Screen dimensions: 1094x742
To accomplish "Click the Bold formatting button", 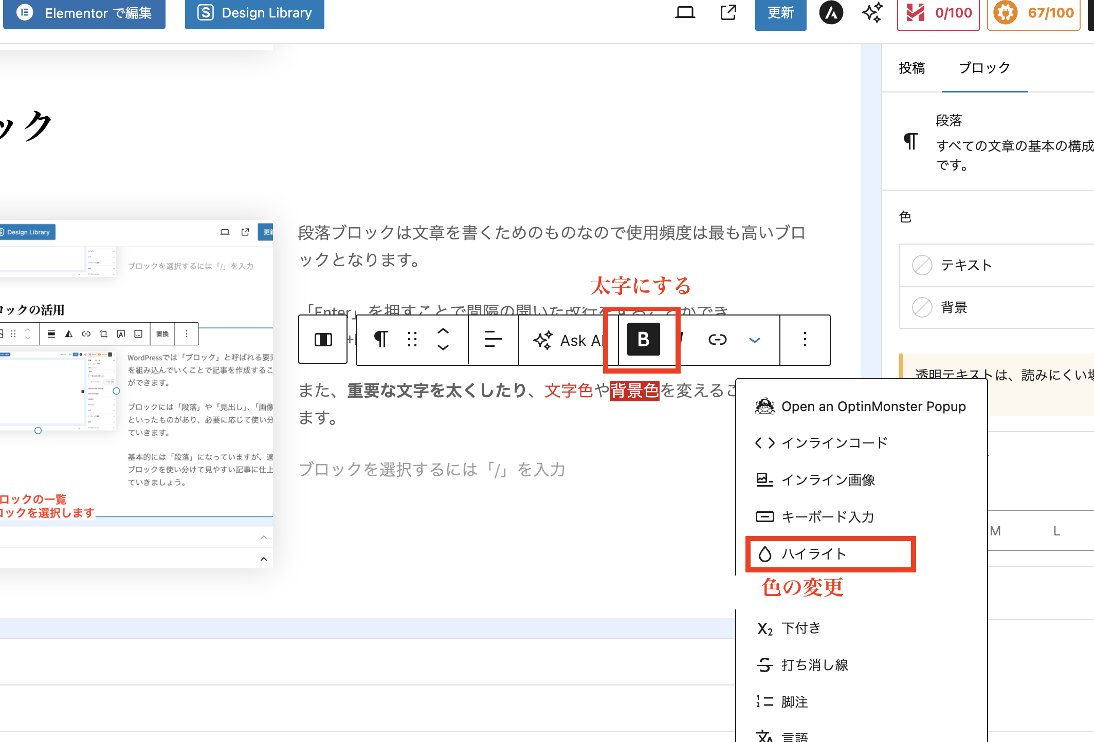I will click(x=643, y=340).
